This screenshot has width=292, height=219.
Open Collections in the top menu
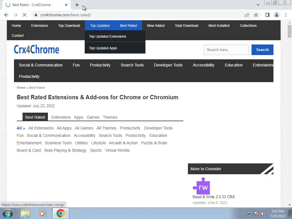248,25
